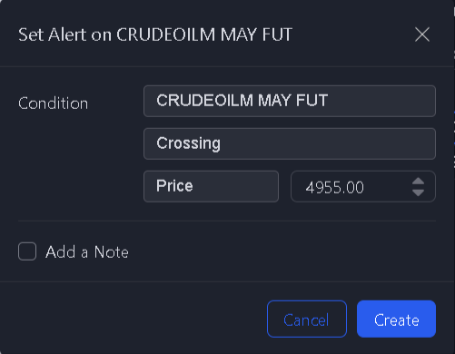The image size is (455, 354).
Task: Click the 'Add a Note' label text
Action: pyautogui.click(x=87, y=252)
